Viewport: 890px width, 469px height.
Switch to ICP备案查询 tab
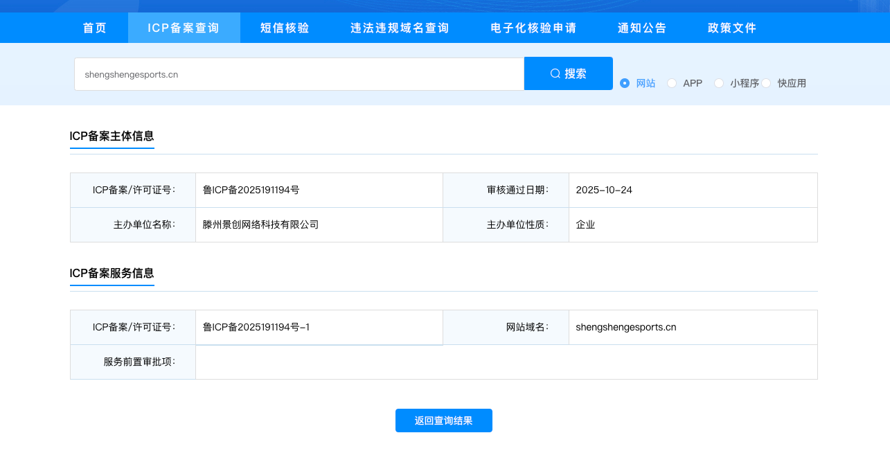tap(184, 28)
